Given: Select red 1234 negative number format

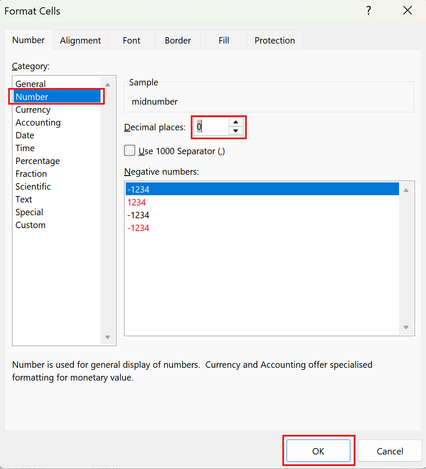Looking at the screenshot, I should point(137,202).
